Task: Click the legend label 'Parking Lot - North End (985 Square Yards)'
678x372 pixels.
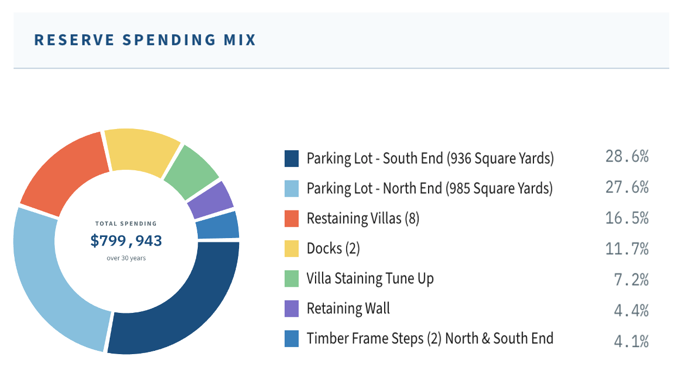Action: [430, 189]
